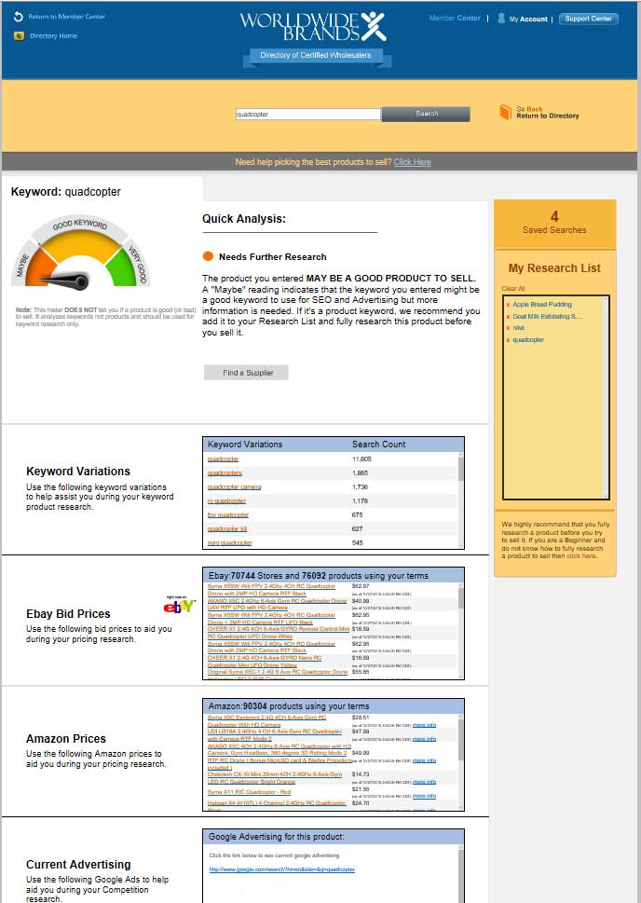
Task: Open the Google search advertising URL link
Action: click(281, 869)
